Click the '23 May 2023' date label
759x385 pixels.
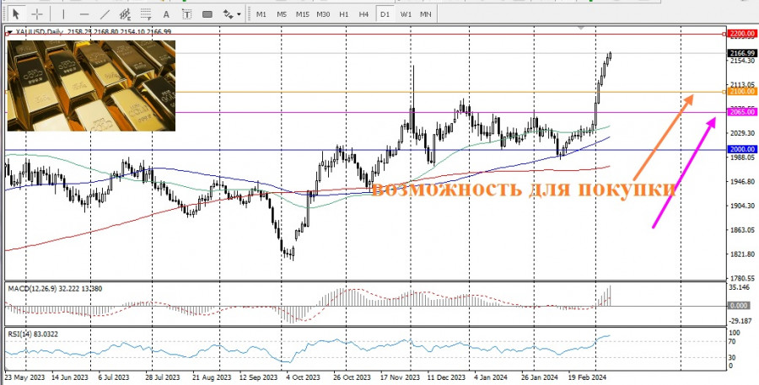[x=24, y=377]
